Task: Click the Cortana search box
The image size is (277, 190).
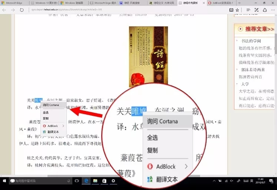Action: click(40, 181)
